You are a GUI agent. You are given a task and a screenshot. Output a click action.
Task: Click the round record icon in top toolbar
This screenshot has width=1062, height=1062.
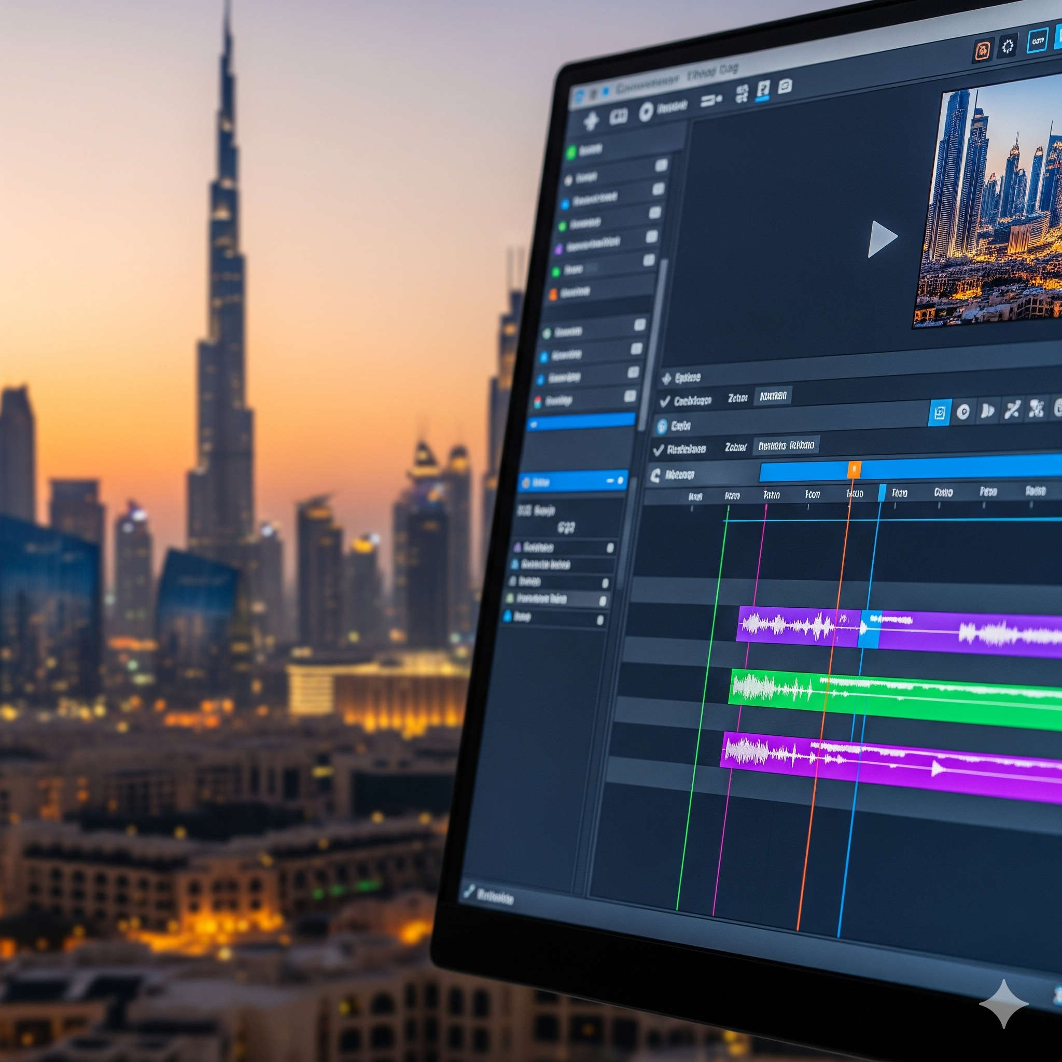coord(647,112)
